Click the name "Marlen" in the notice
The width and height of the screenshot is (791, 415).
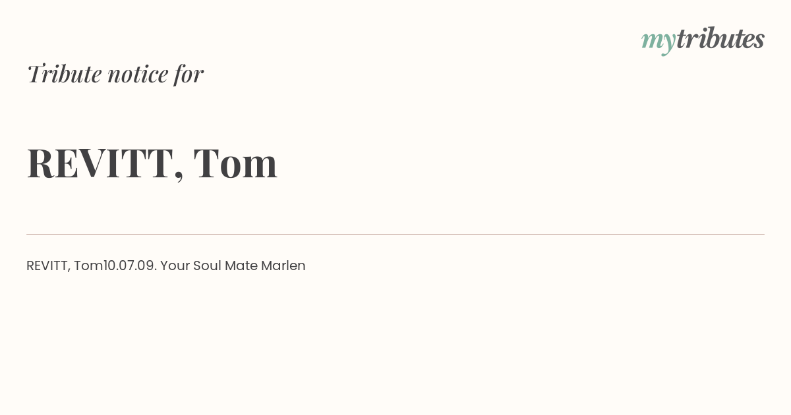point(283,266)
